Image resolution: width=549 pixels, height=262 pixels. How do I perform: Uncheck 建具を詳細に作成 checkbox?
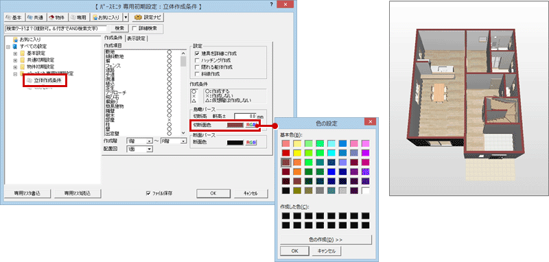[x=197, y=54]
